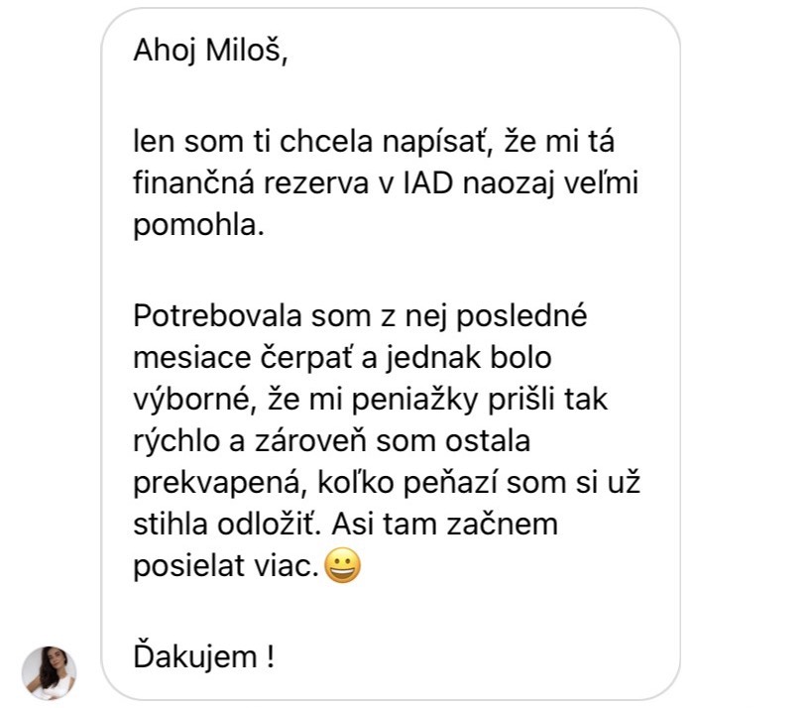Click the grinning smiley emoji
This screenshot has height=708, width=812.
pos(340,564)
